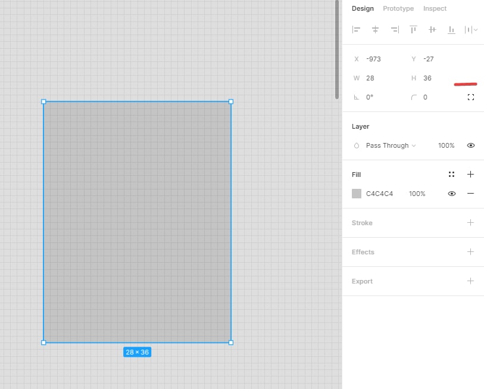The width and height of the screenshot is (484, 389).
Task: Align selection to the top edge
Action: (413, 30)
